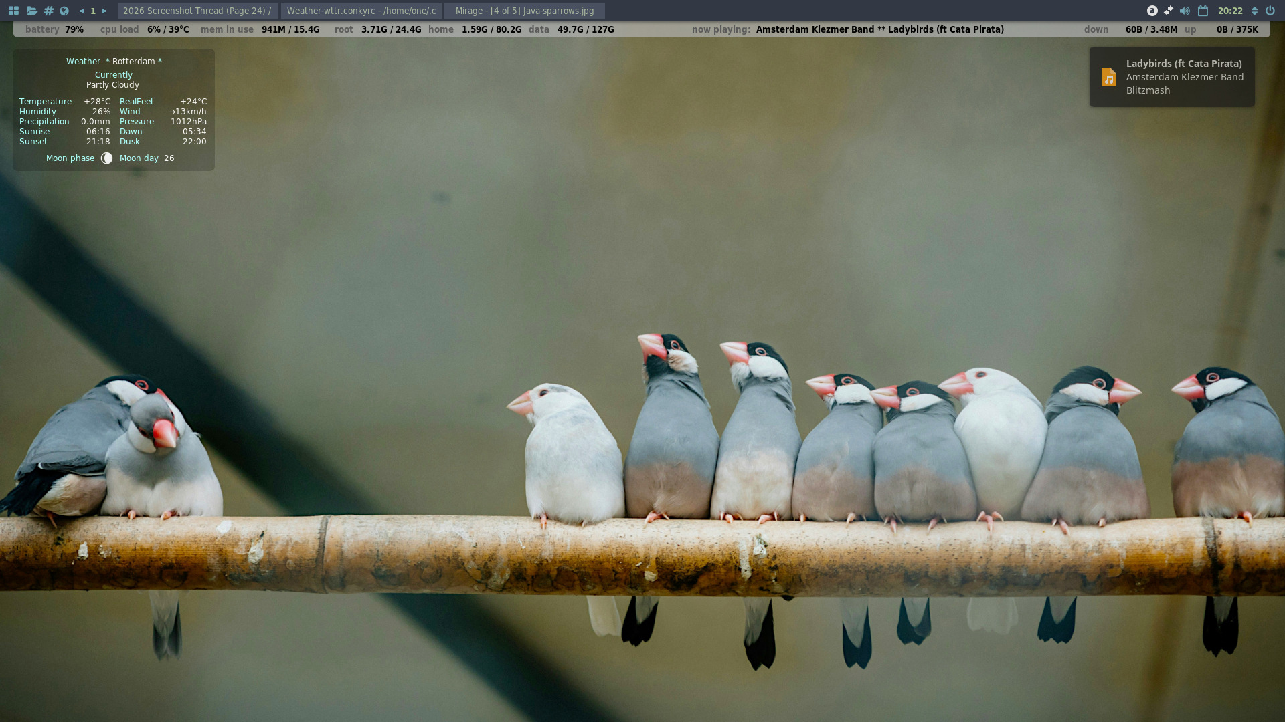Viewport: 1285px width, 722px height.
Task: Click the volume speaker tray icon
Action: point(1185,11)
